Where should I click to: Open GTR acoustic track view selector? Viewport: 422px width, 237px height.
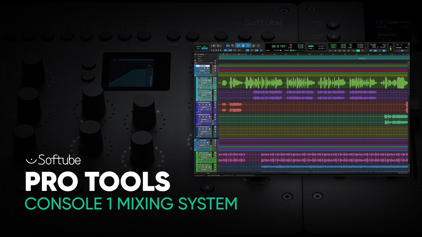coord(204,157)
